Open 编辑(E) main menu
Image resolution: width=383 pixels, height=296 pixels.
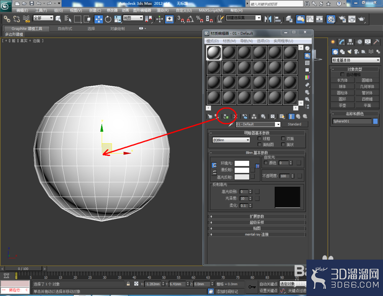point(22,10)
